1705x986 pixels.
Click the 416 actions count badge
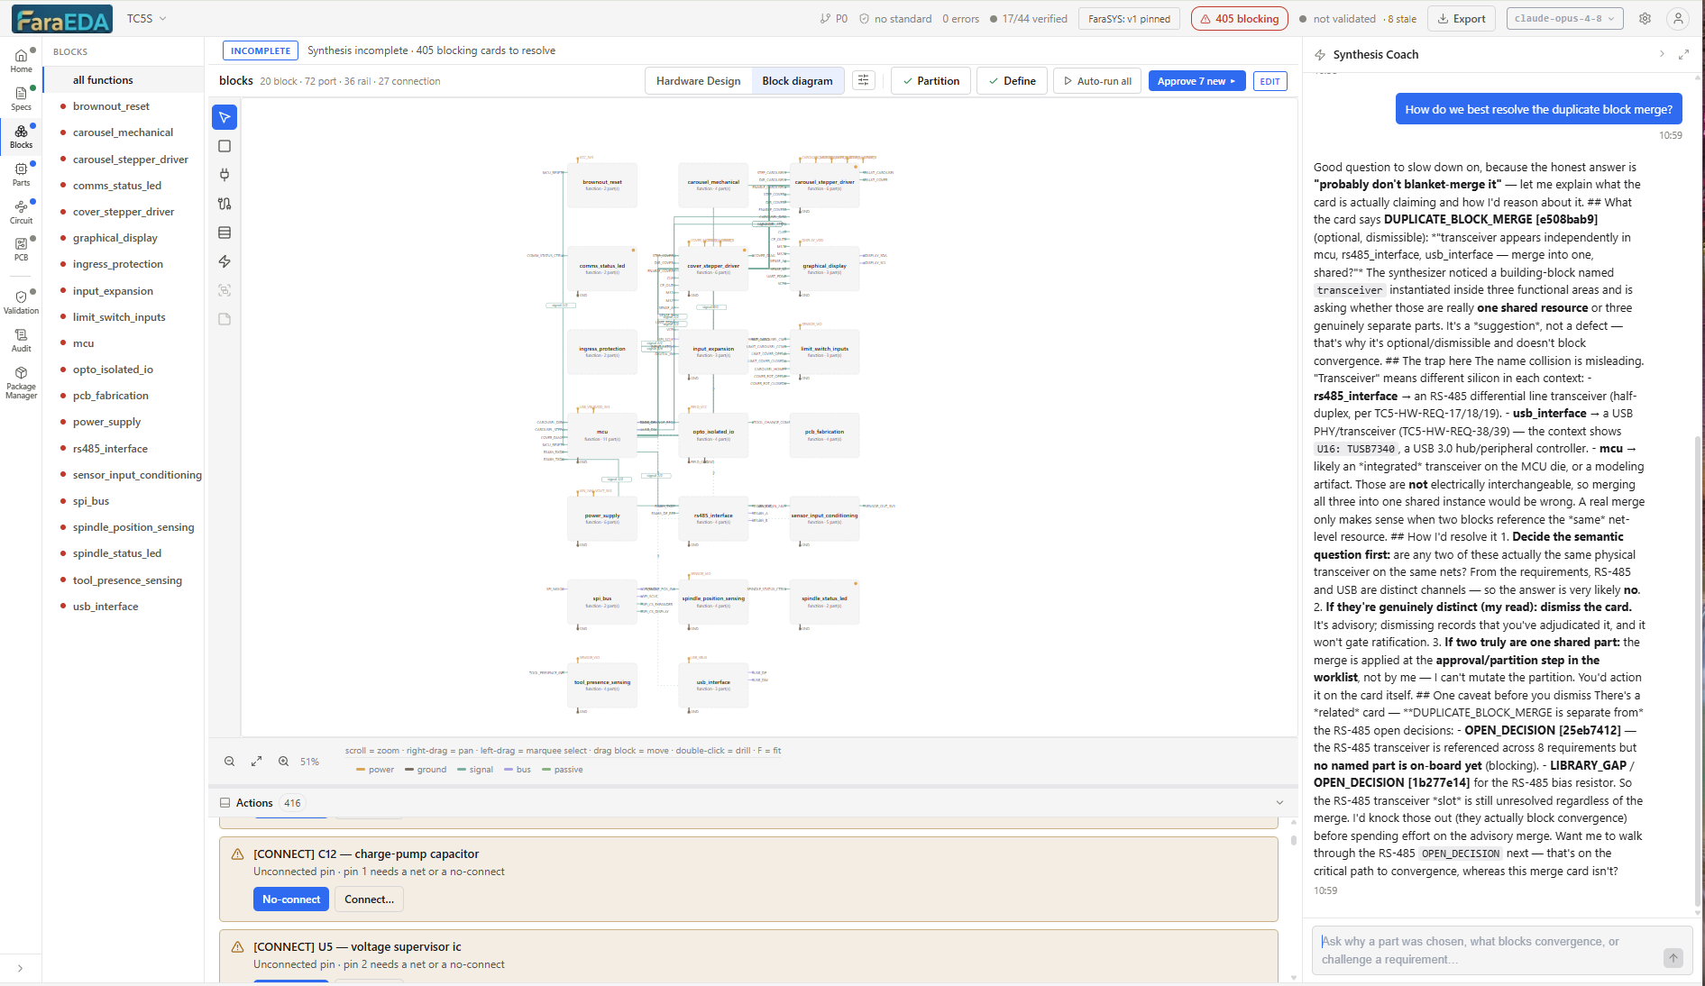[292, 803]
